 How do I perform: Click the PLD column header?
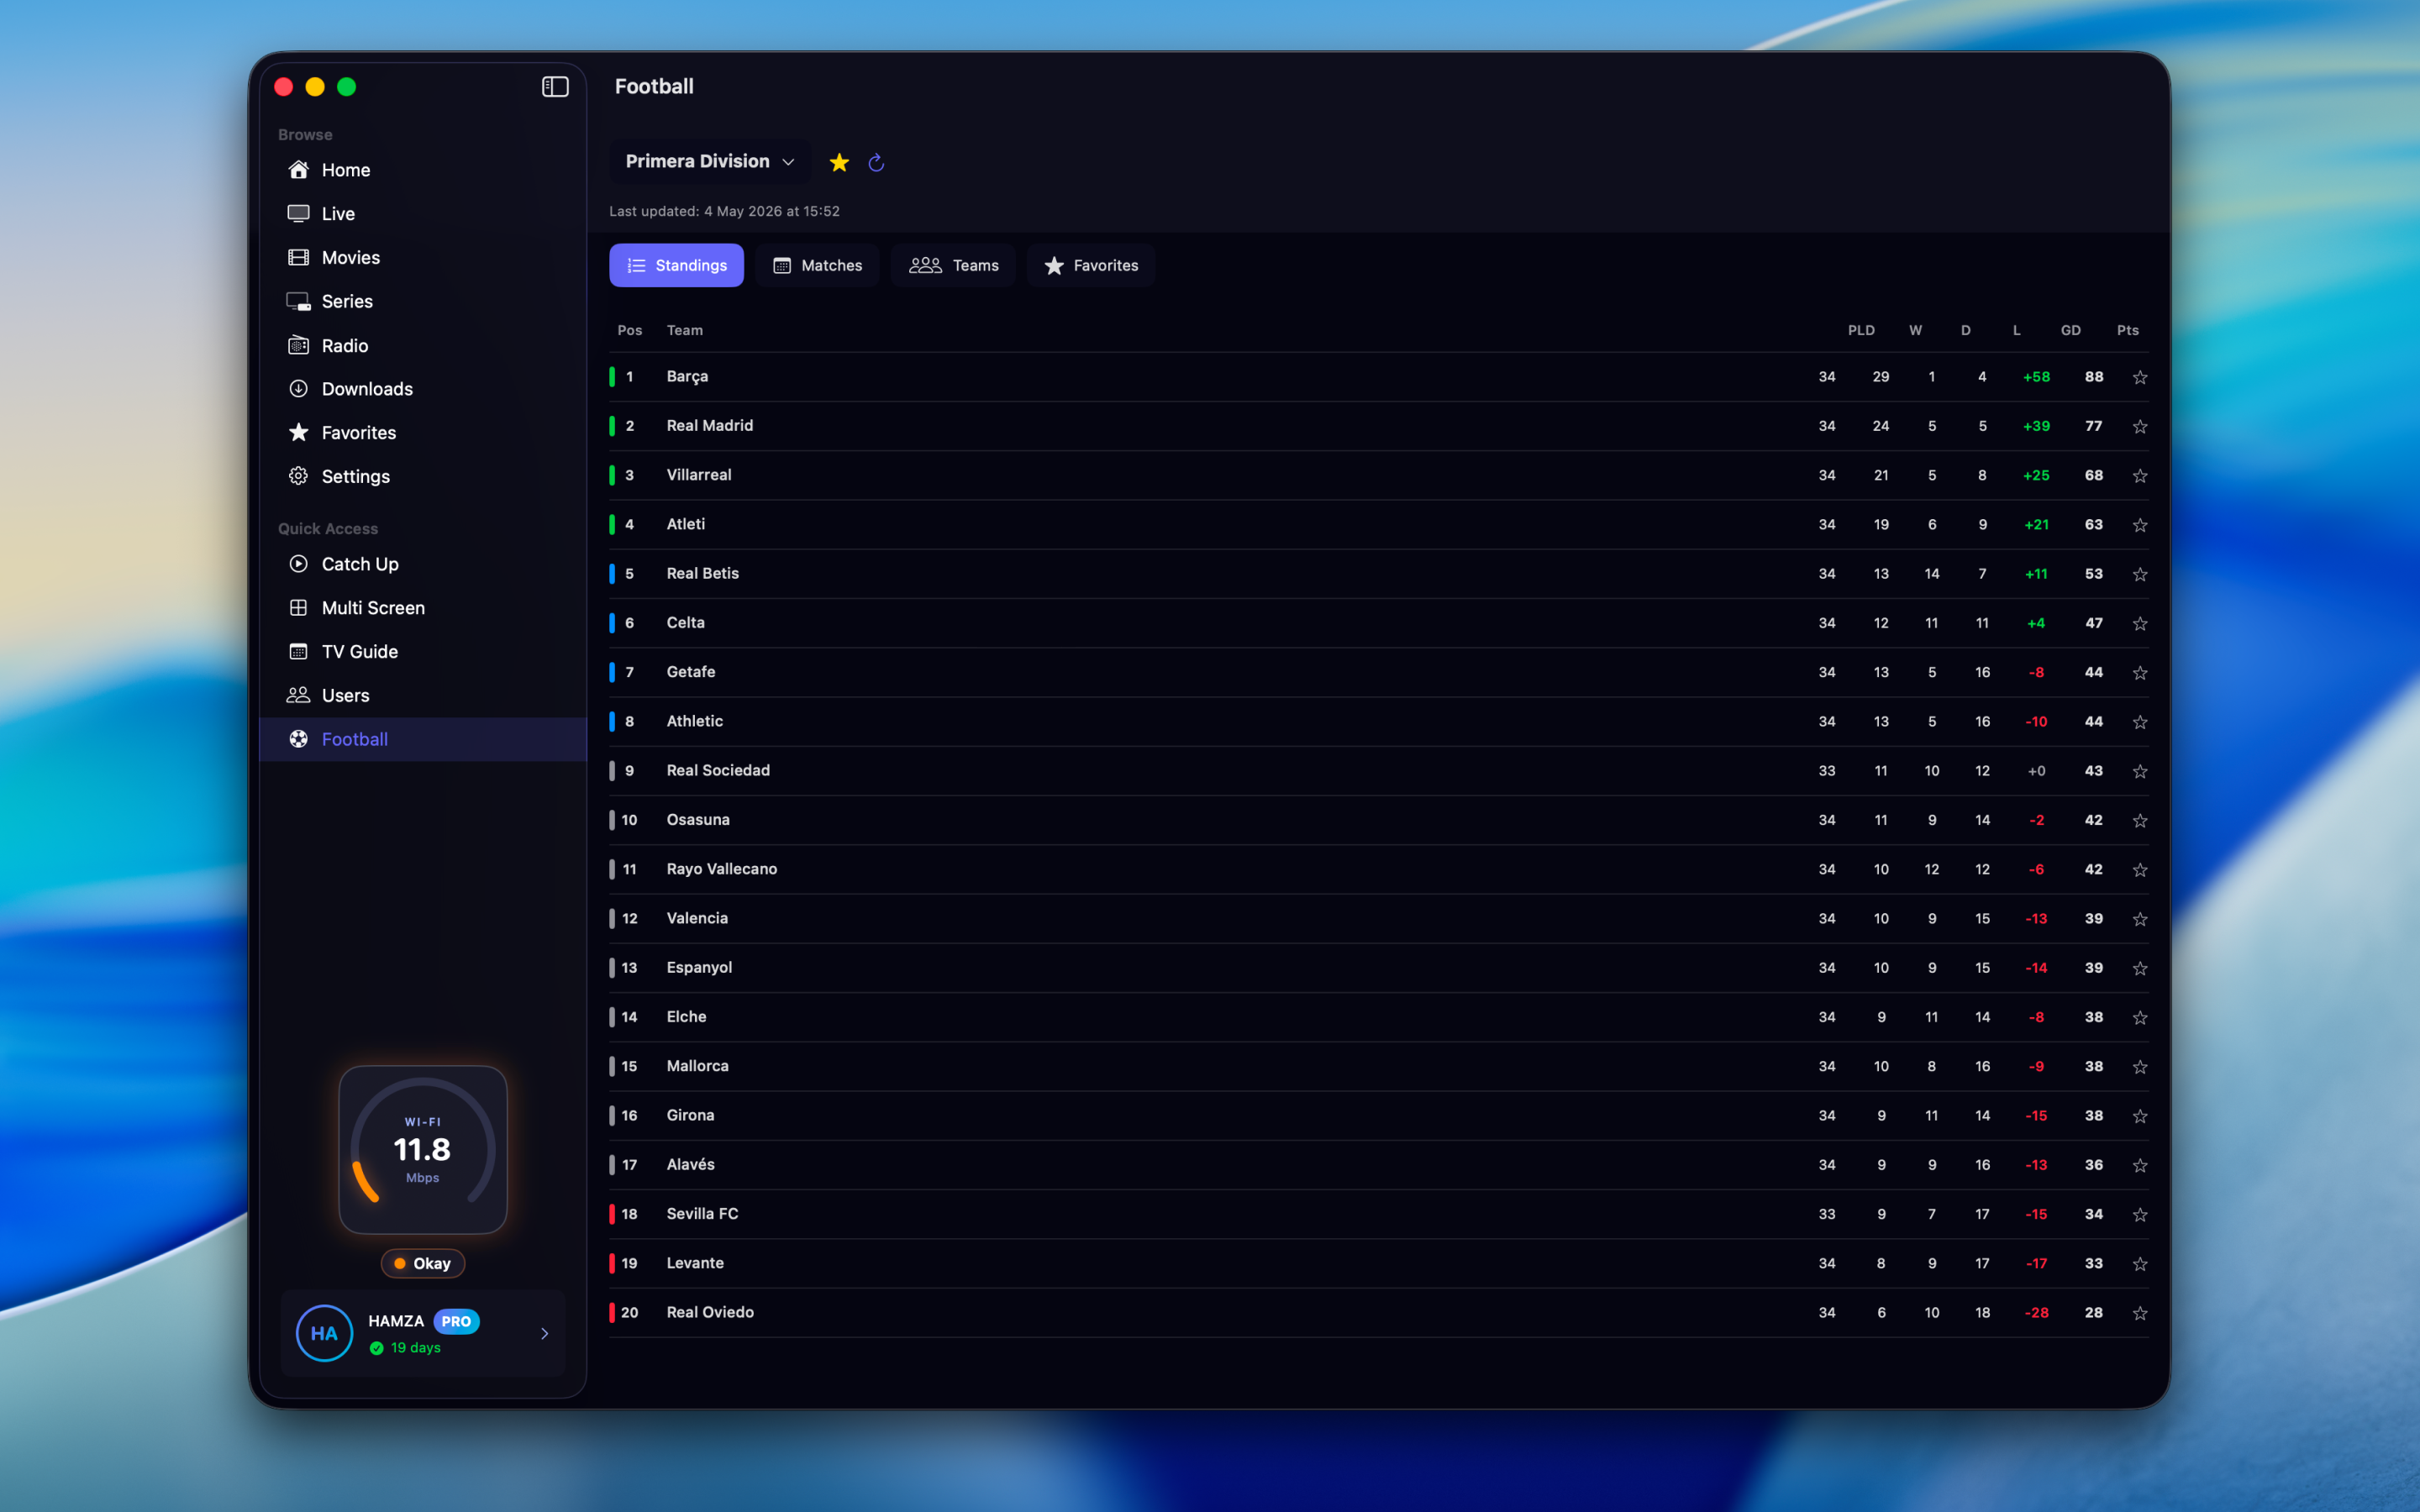[1861, 331]
